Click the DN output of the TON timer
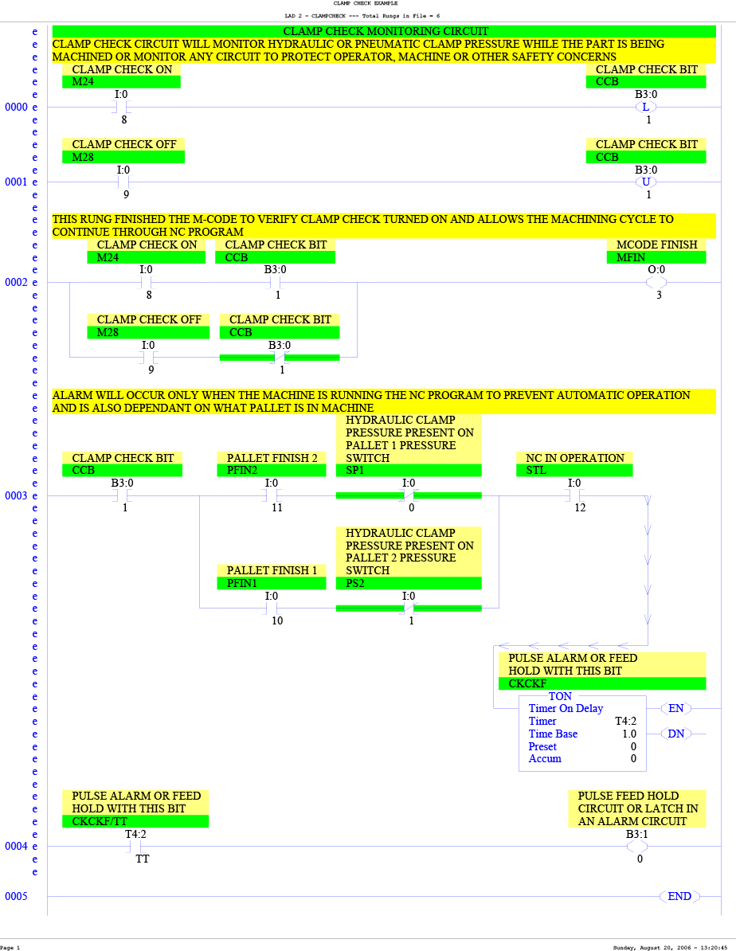736x951 pixels. coord(676,734)
